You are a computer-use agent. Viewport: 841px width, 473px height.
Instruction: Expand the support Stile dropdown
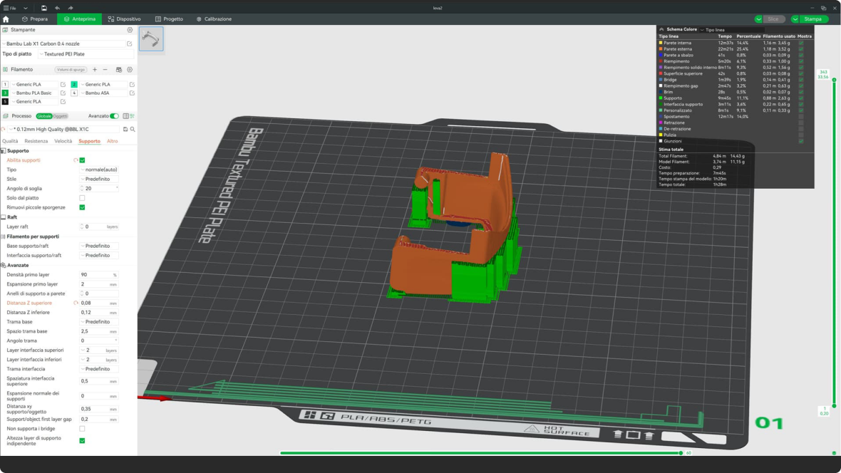click(x=100, y=180)
